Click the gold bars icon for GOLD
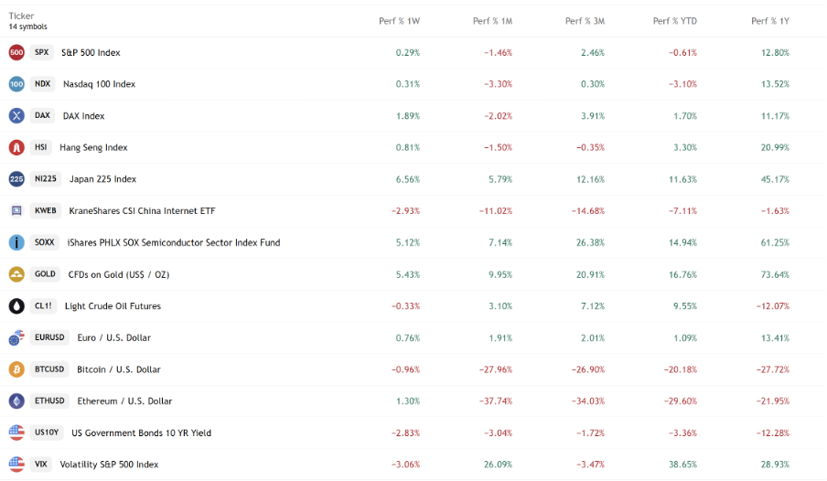The height and width of the screenshot is (481, 827). [16, 274]
